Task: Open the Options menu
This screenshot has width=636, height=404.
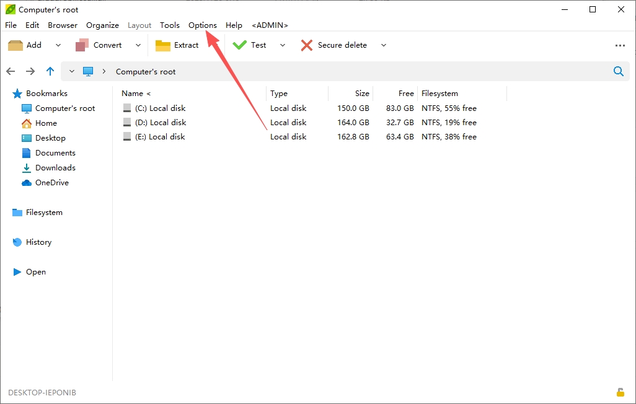Action: [x=203, y=25]
